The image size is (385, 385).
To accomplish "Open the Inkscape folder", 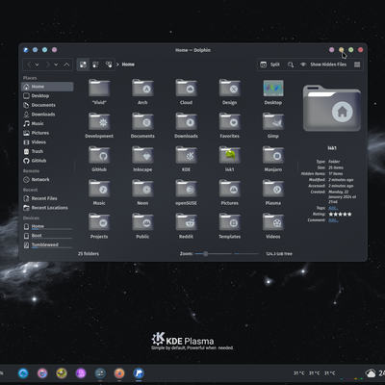I will [142, 159].
